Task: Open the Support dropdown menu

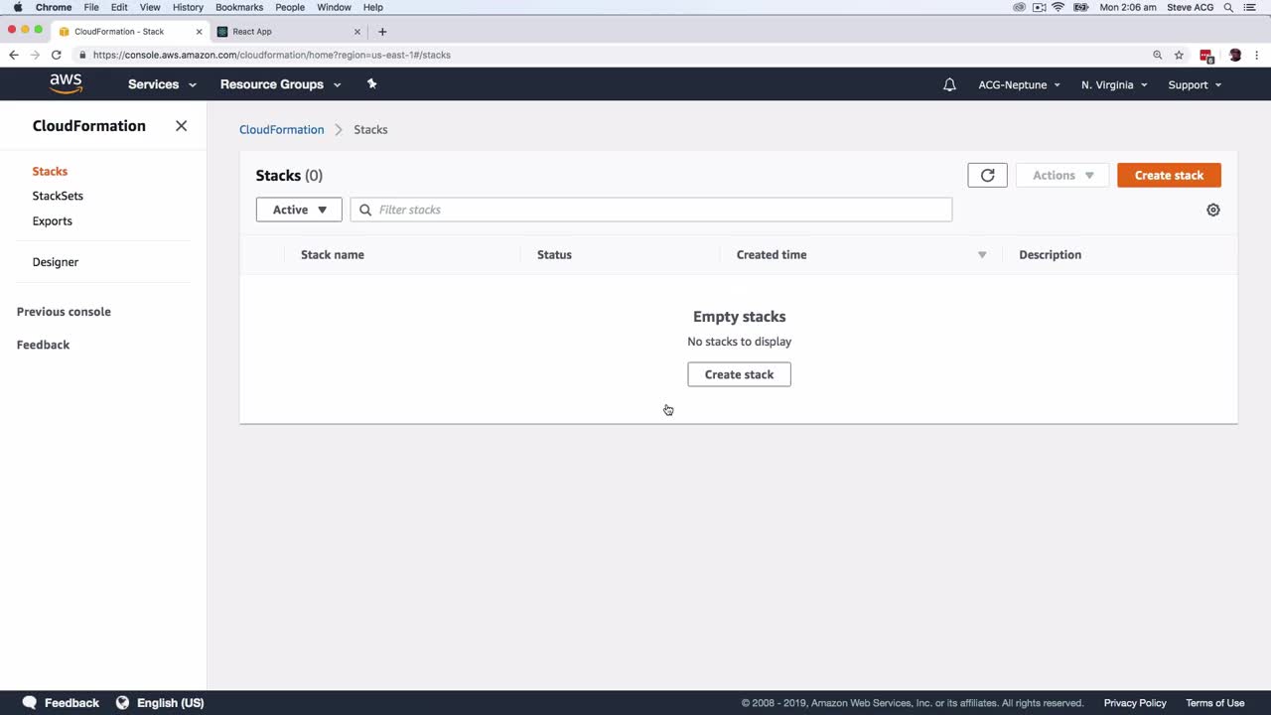Action: (1195, 84)
